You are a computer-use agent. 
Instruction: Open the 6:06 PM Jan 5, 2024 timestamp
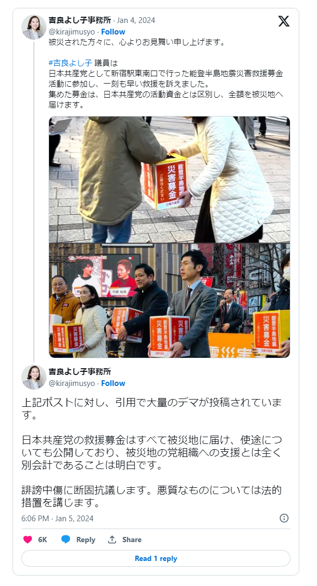[x=57, y=518]
